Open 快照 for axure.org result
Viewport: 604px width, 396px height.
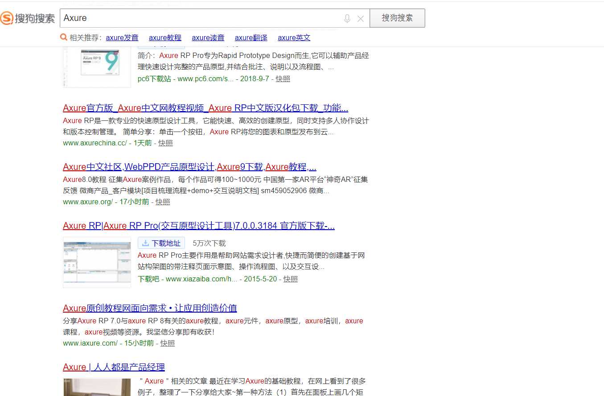(163, 202)
